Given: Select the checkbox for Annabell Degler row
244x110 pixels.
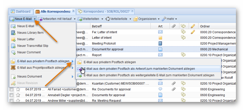Looking at the screenshot, I should click(11, 95).
